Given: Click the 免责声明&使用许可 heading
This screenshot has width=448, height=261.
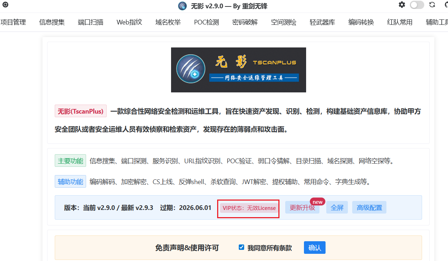Looking at the screenshot, I should 187,248.
